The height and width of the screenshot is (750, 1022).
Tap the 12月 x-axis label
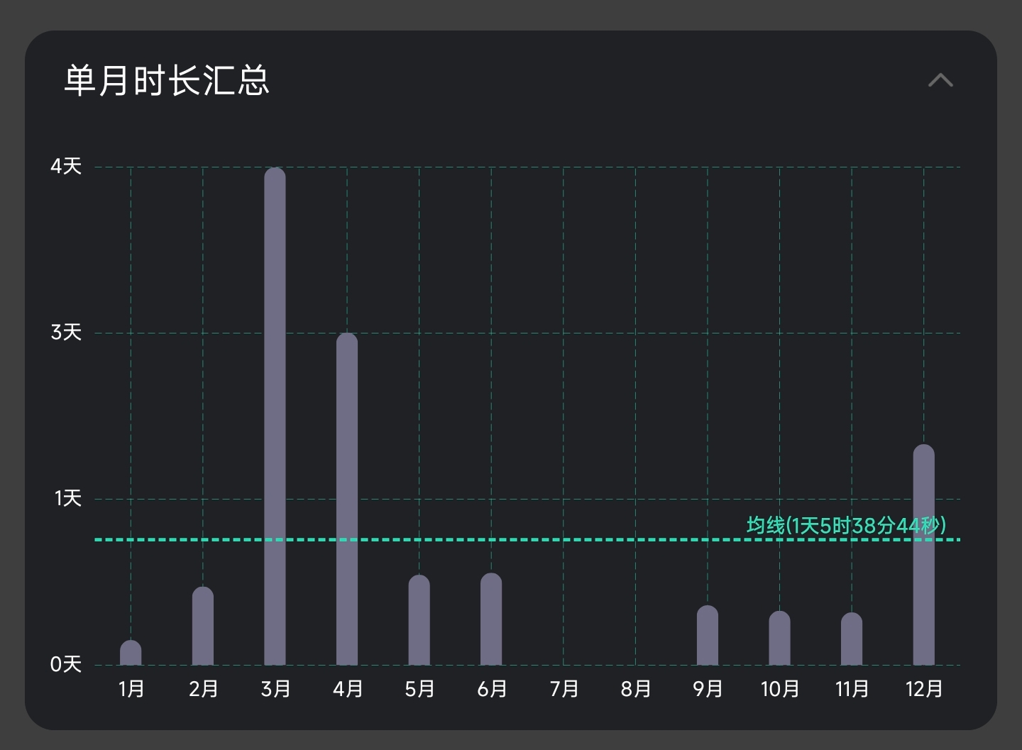click(924, 689)
